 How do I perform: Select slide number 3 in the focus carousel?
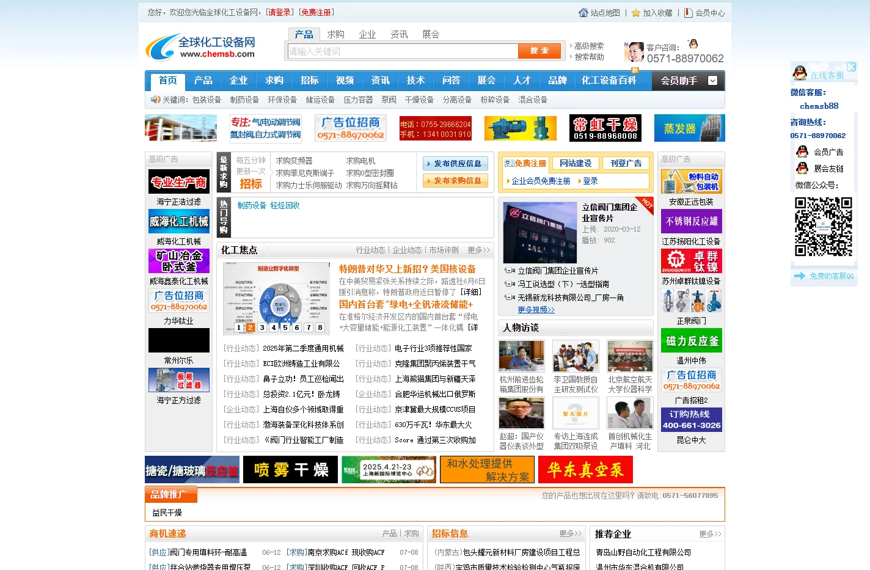click(262, 327)
